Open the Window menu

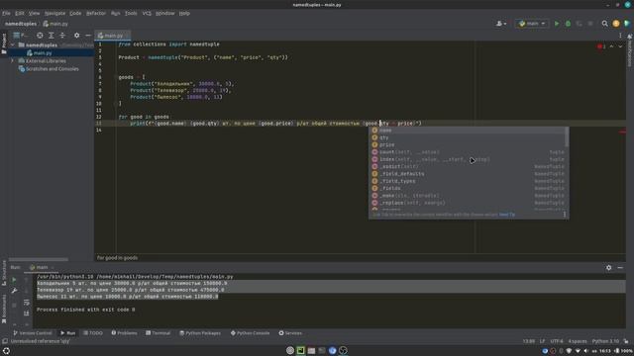(165, 13)
